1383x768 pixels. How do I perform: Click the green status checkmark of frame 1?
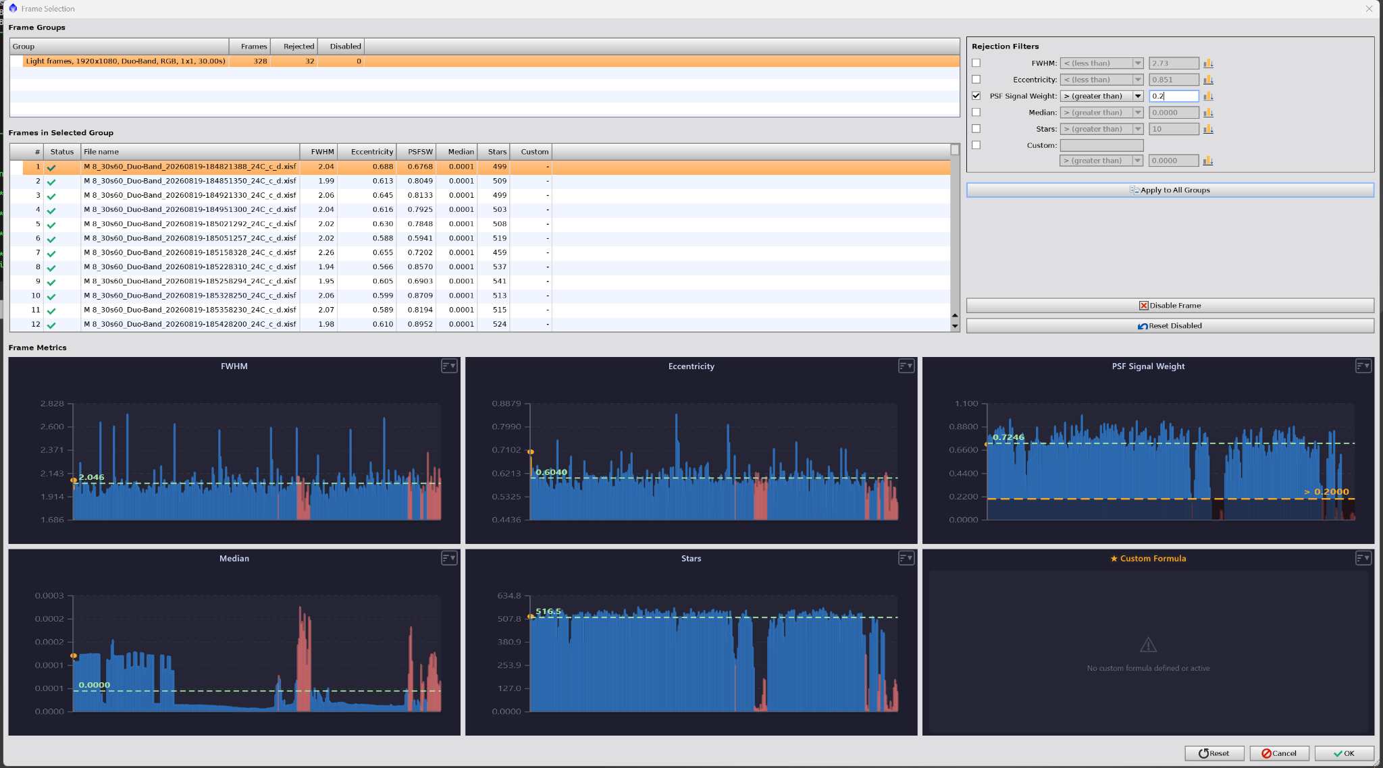pos(51,167)
